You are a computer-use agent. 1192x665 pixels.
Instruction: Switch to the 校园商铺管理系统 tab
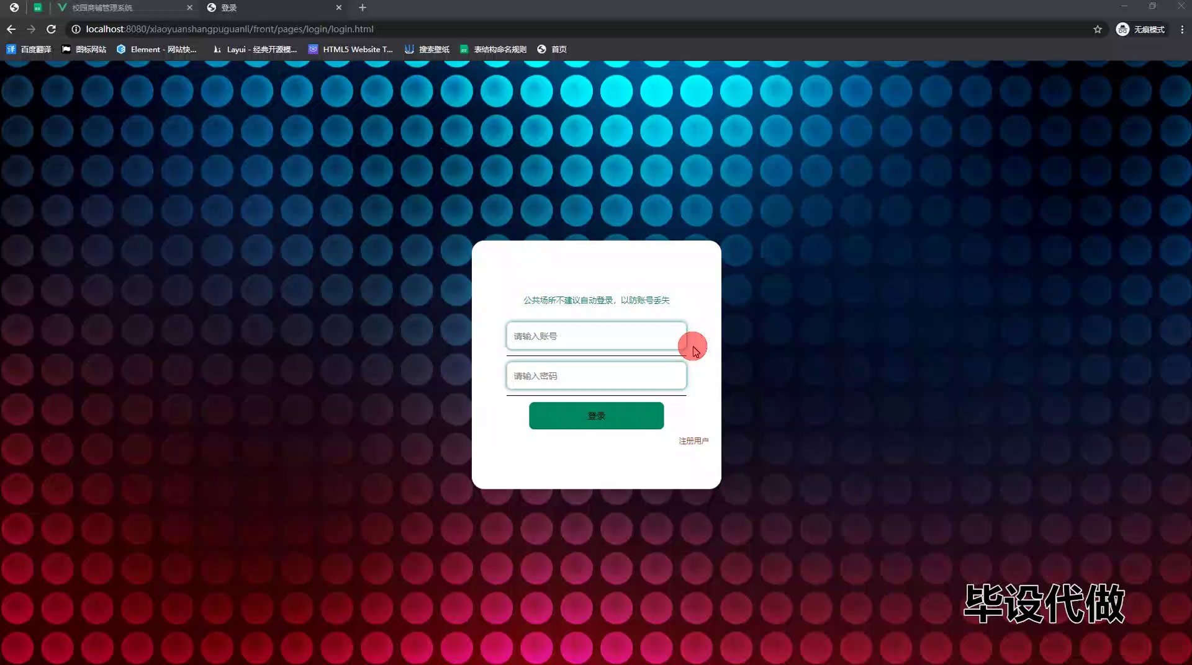[x=124, y=7]
